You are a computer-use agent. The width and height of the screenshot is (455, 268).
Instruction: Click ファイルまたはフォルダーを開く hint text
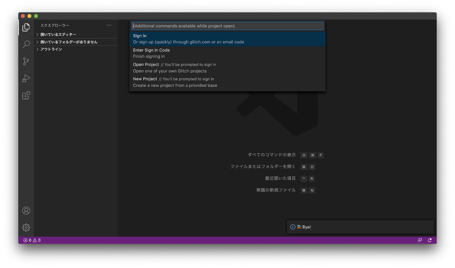263,167
